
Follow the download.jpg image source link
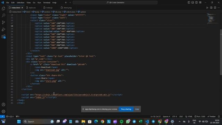coord(52,70)
